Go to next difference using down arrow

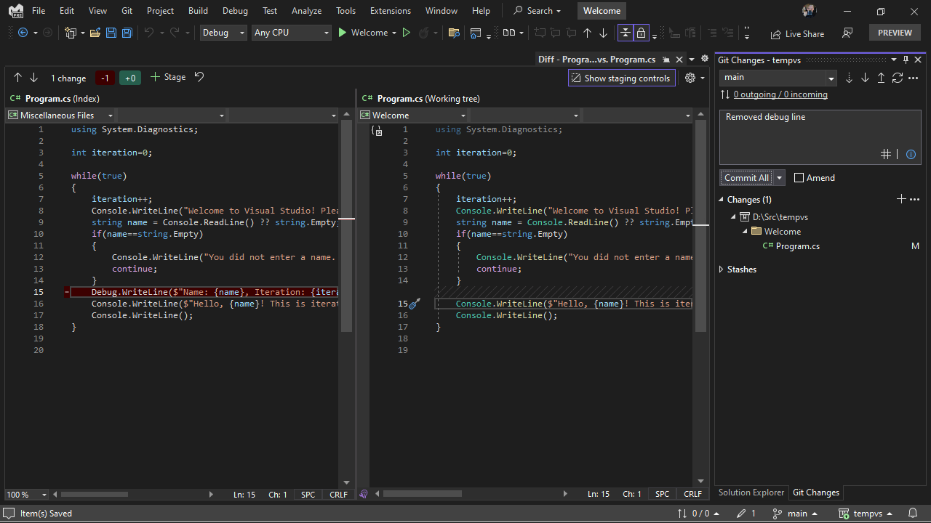(x=33, y=78)
